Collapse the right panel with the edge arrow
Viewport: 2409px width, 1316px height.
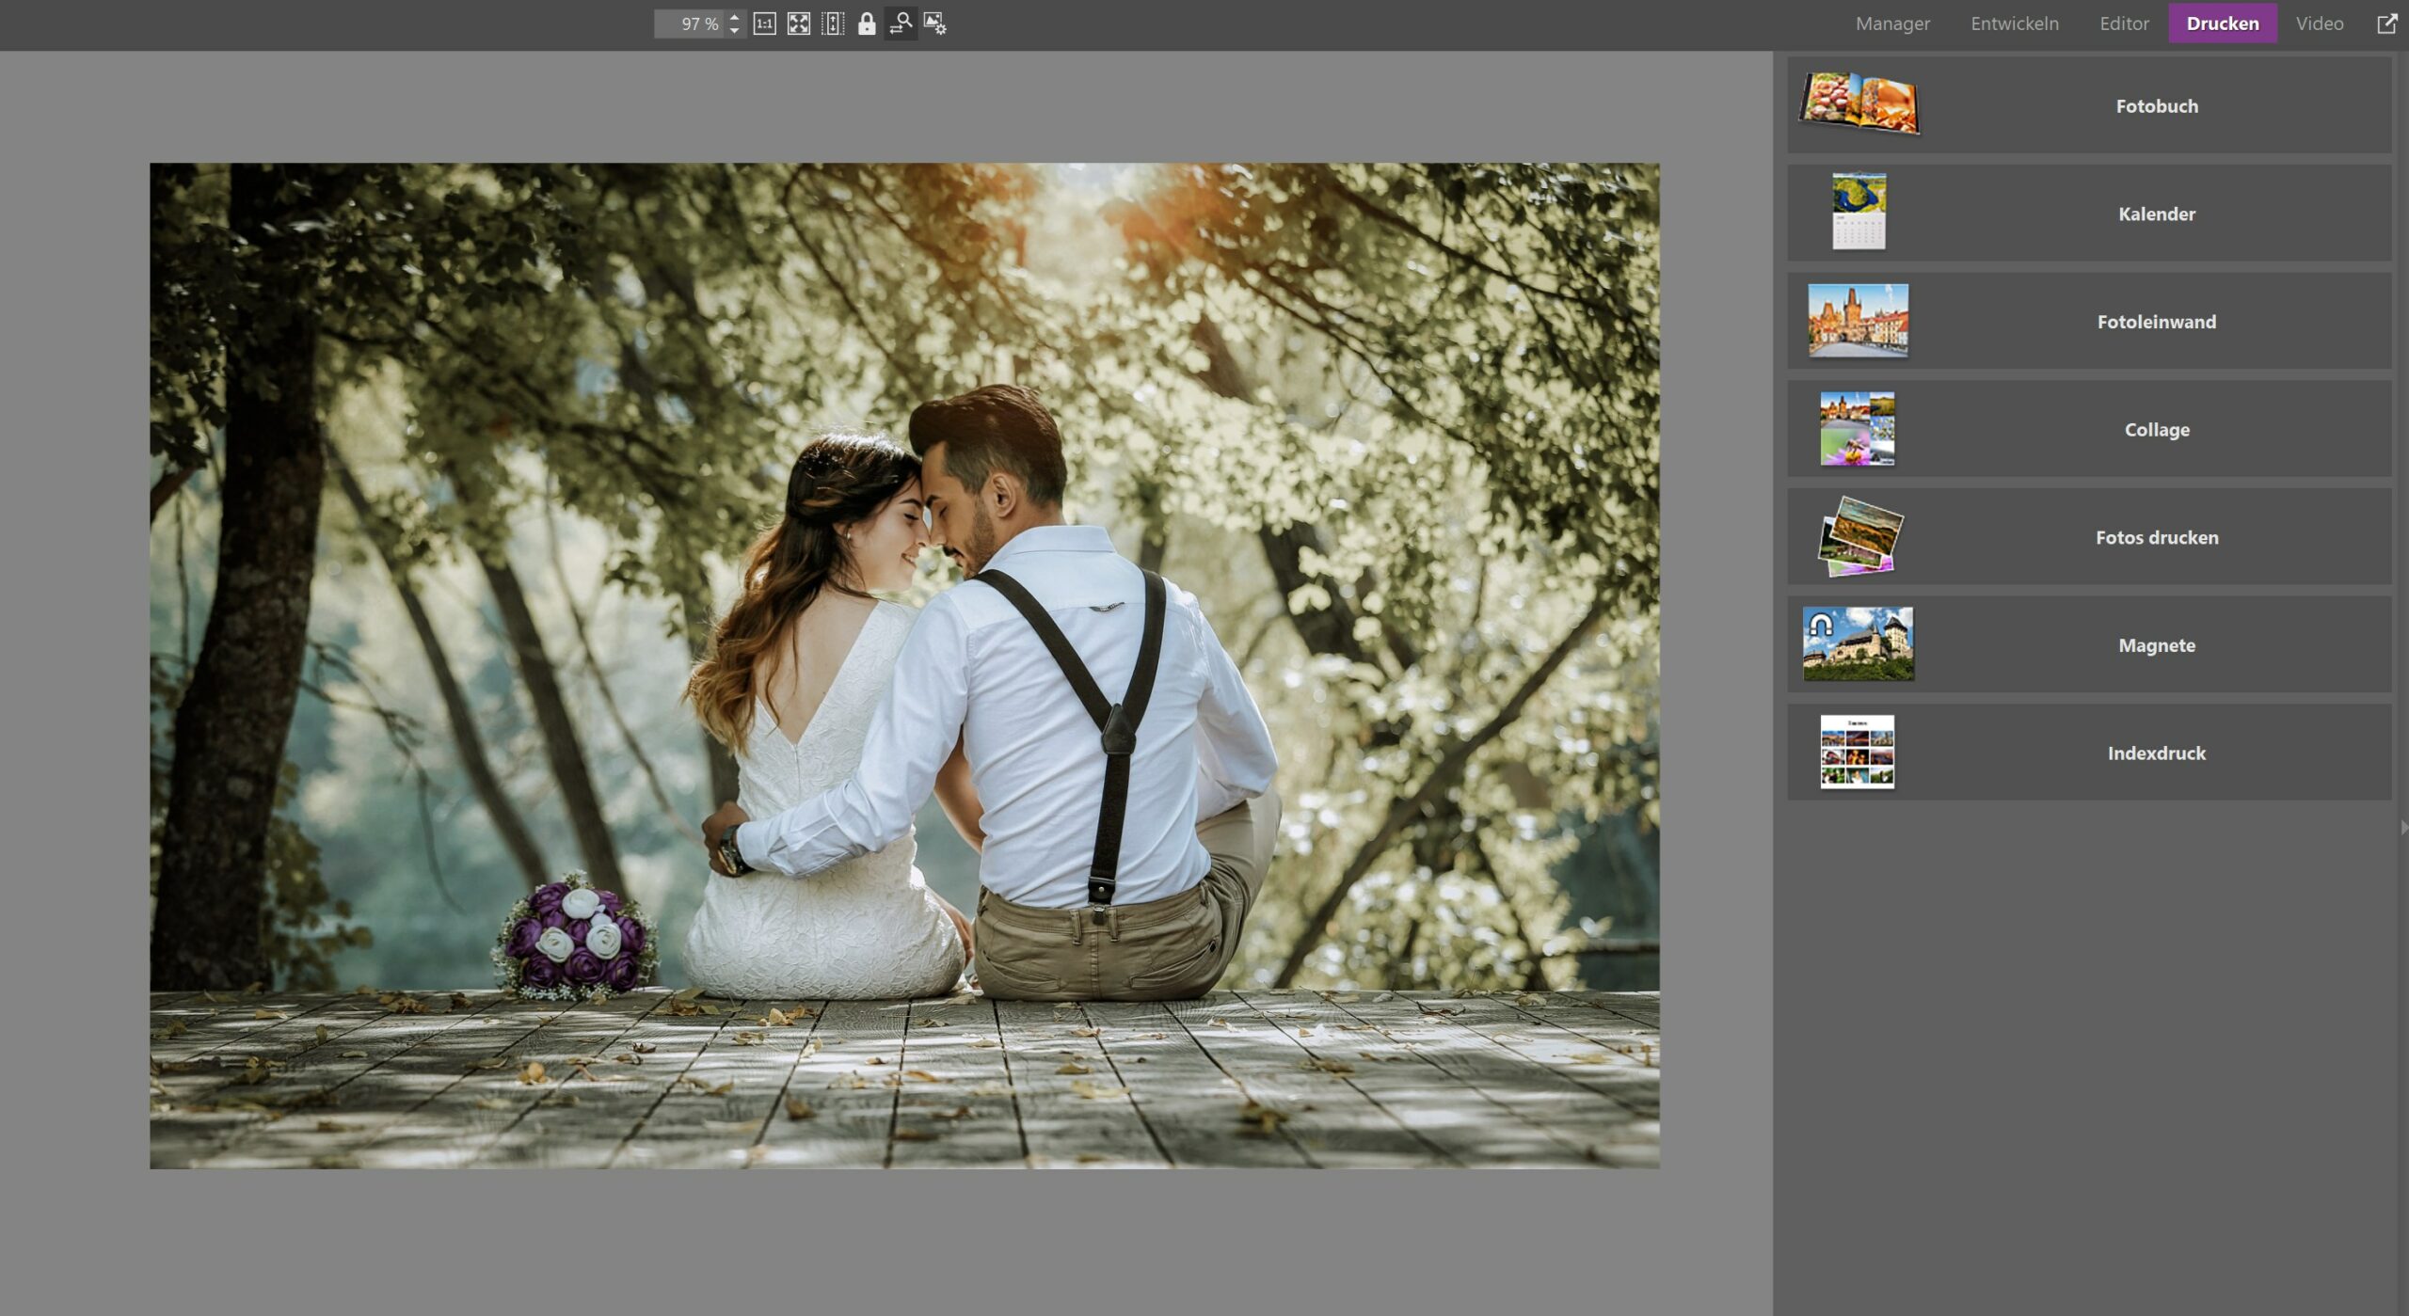[x=2402, y=827]
